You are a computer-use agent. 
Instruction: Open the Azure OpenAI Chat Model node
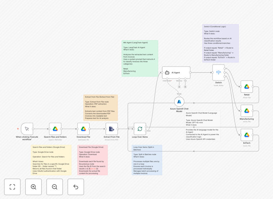click(x=179, y=102)
